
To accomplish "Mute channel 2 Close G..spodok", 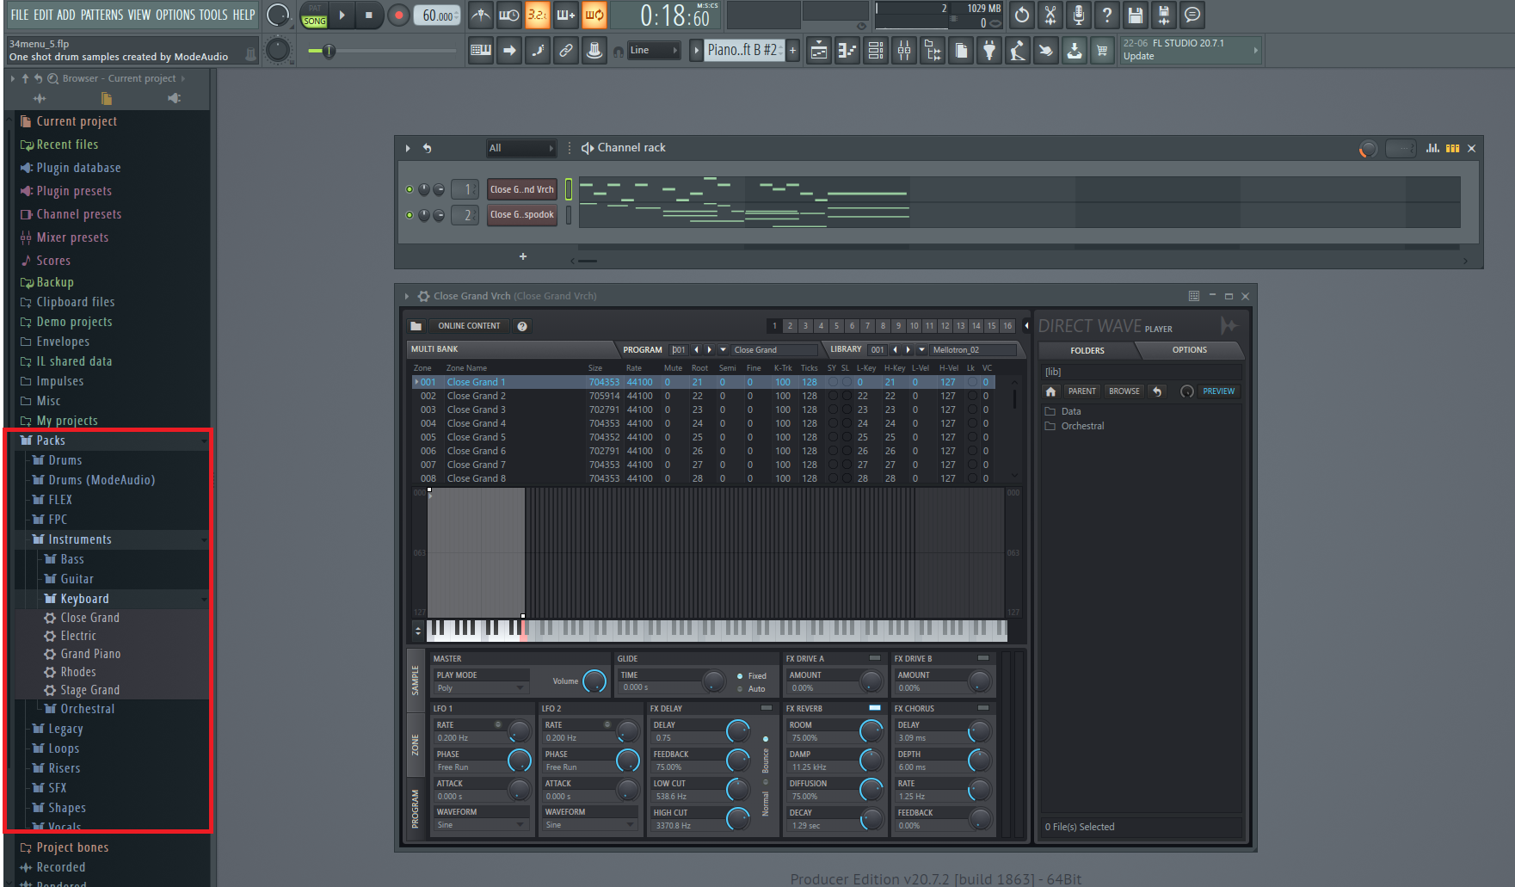I will tap(410, 215).
